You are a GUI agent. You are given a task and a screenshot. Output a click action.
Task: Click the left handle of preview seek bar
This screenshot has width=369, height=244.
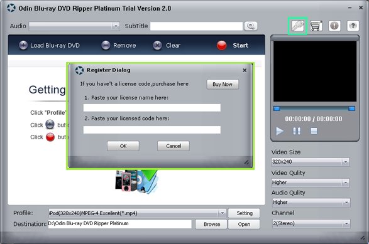click(277, 109)
